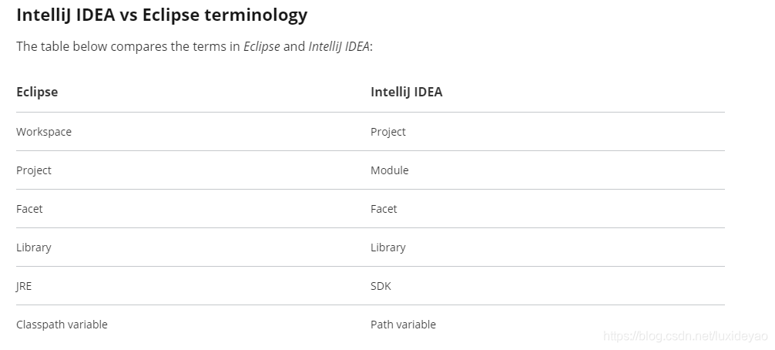This screenshot has height=350, width=775.
Task: Click the 'JRE' cell
Action: point(24,286)
